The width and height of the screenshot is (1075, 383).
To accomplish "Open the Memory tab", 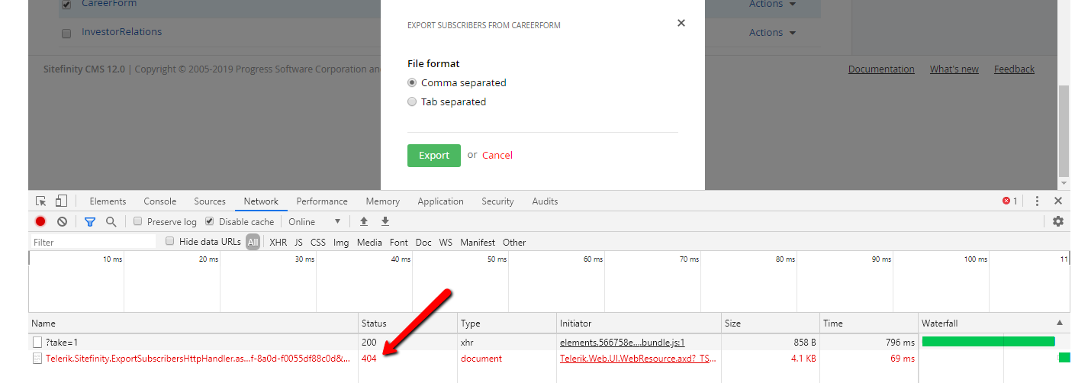I will click(x=382, y=201).
